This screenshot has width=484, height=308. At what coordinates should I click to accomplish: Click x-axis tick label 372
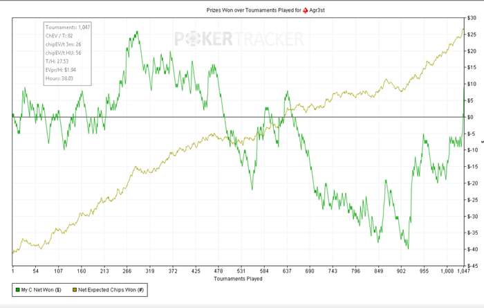(x=173, y=271)
